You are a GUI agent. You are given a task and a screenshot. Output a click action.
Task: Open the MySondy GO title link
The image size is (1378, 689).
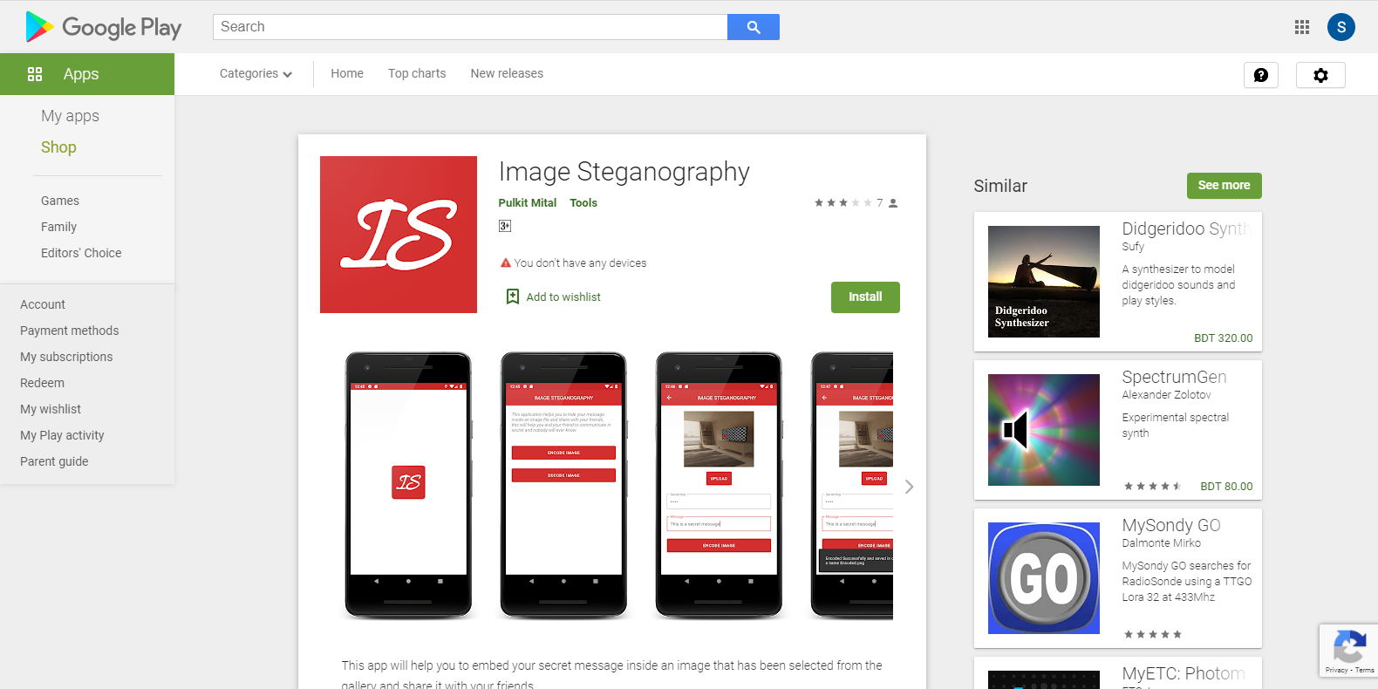coord(1171,525)
